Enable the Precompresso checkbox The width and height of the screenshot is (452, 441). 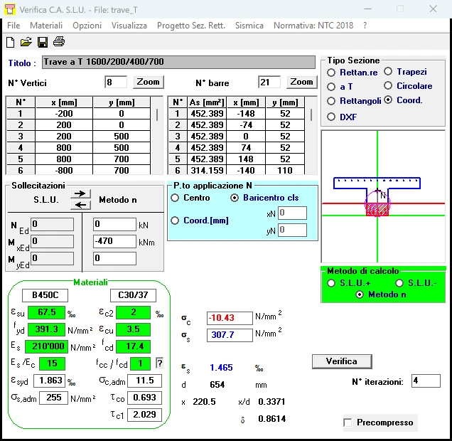click(x=348, y=423)
